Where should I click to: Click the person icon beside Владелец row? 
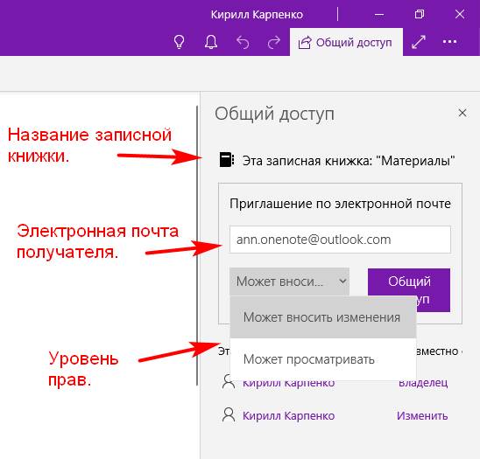(229, 382)
